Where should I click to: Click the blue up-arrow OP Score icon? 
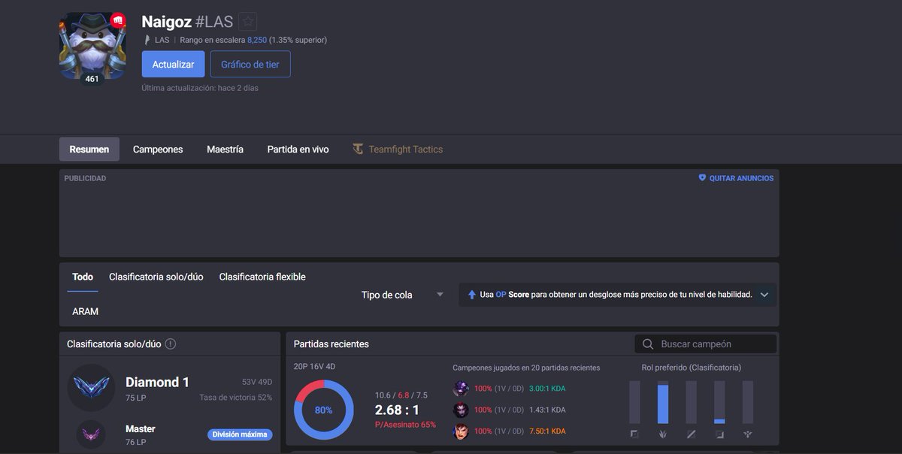(471, 295)
